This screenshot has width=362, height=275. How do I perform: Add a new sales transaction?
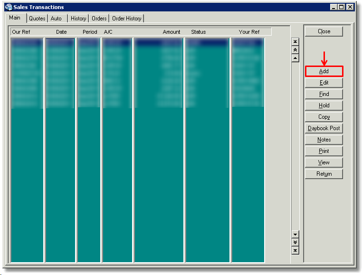coord(324,71)
